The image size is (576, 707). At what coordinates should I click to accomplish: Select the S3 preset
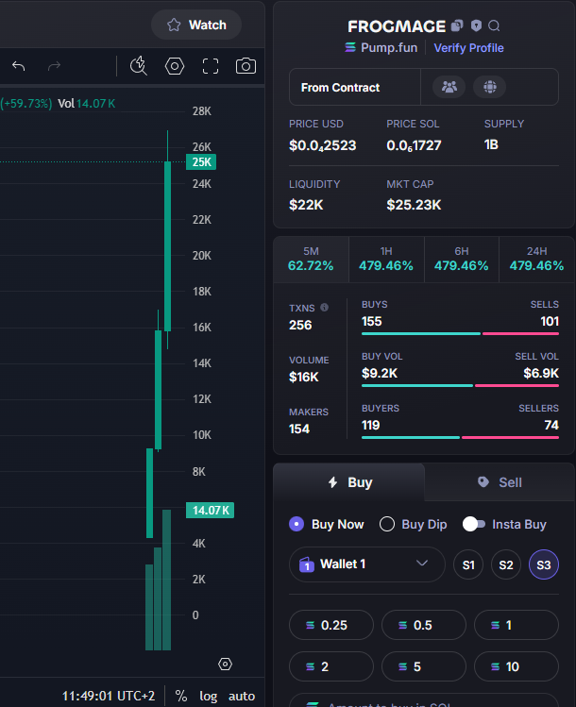click(x=544, y=565)
